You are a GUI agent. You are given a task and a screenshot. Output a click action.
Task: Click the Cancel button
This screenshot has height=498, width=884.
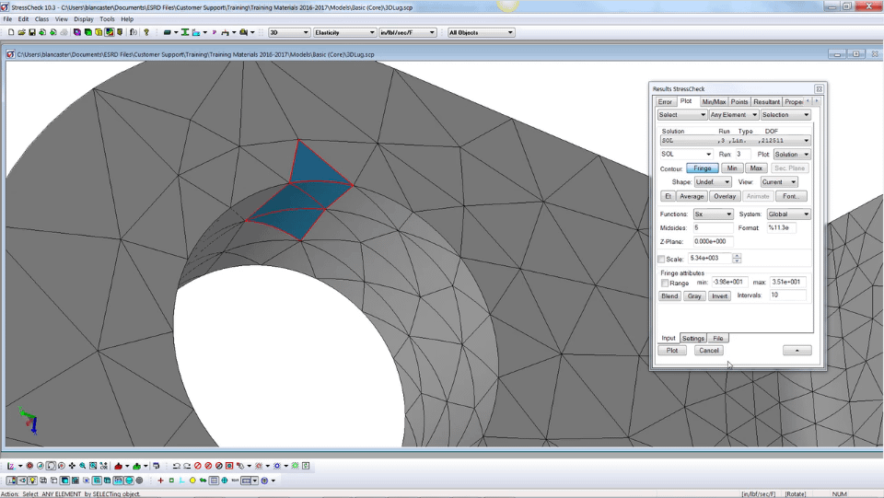pyautogui.click(x=708, y=351)
